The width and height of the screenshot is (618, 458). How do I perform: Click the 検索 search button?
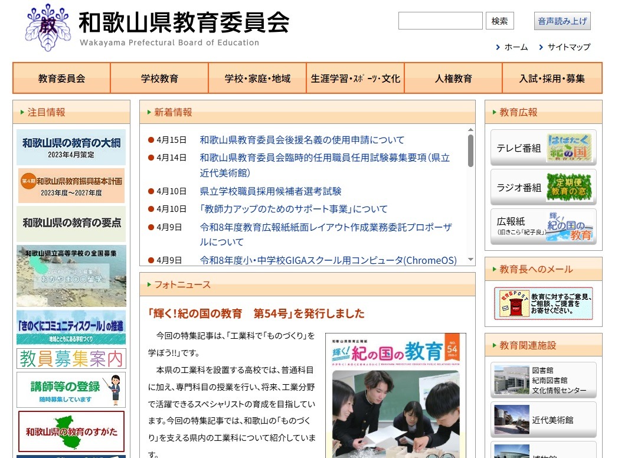(x=500, y=21)
